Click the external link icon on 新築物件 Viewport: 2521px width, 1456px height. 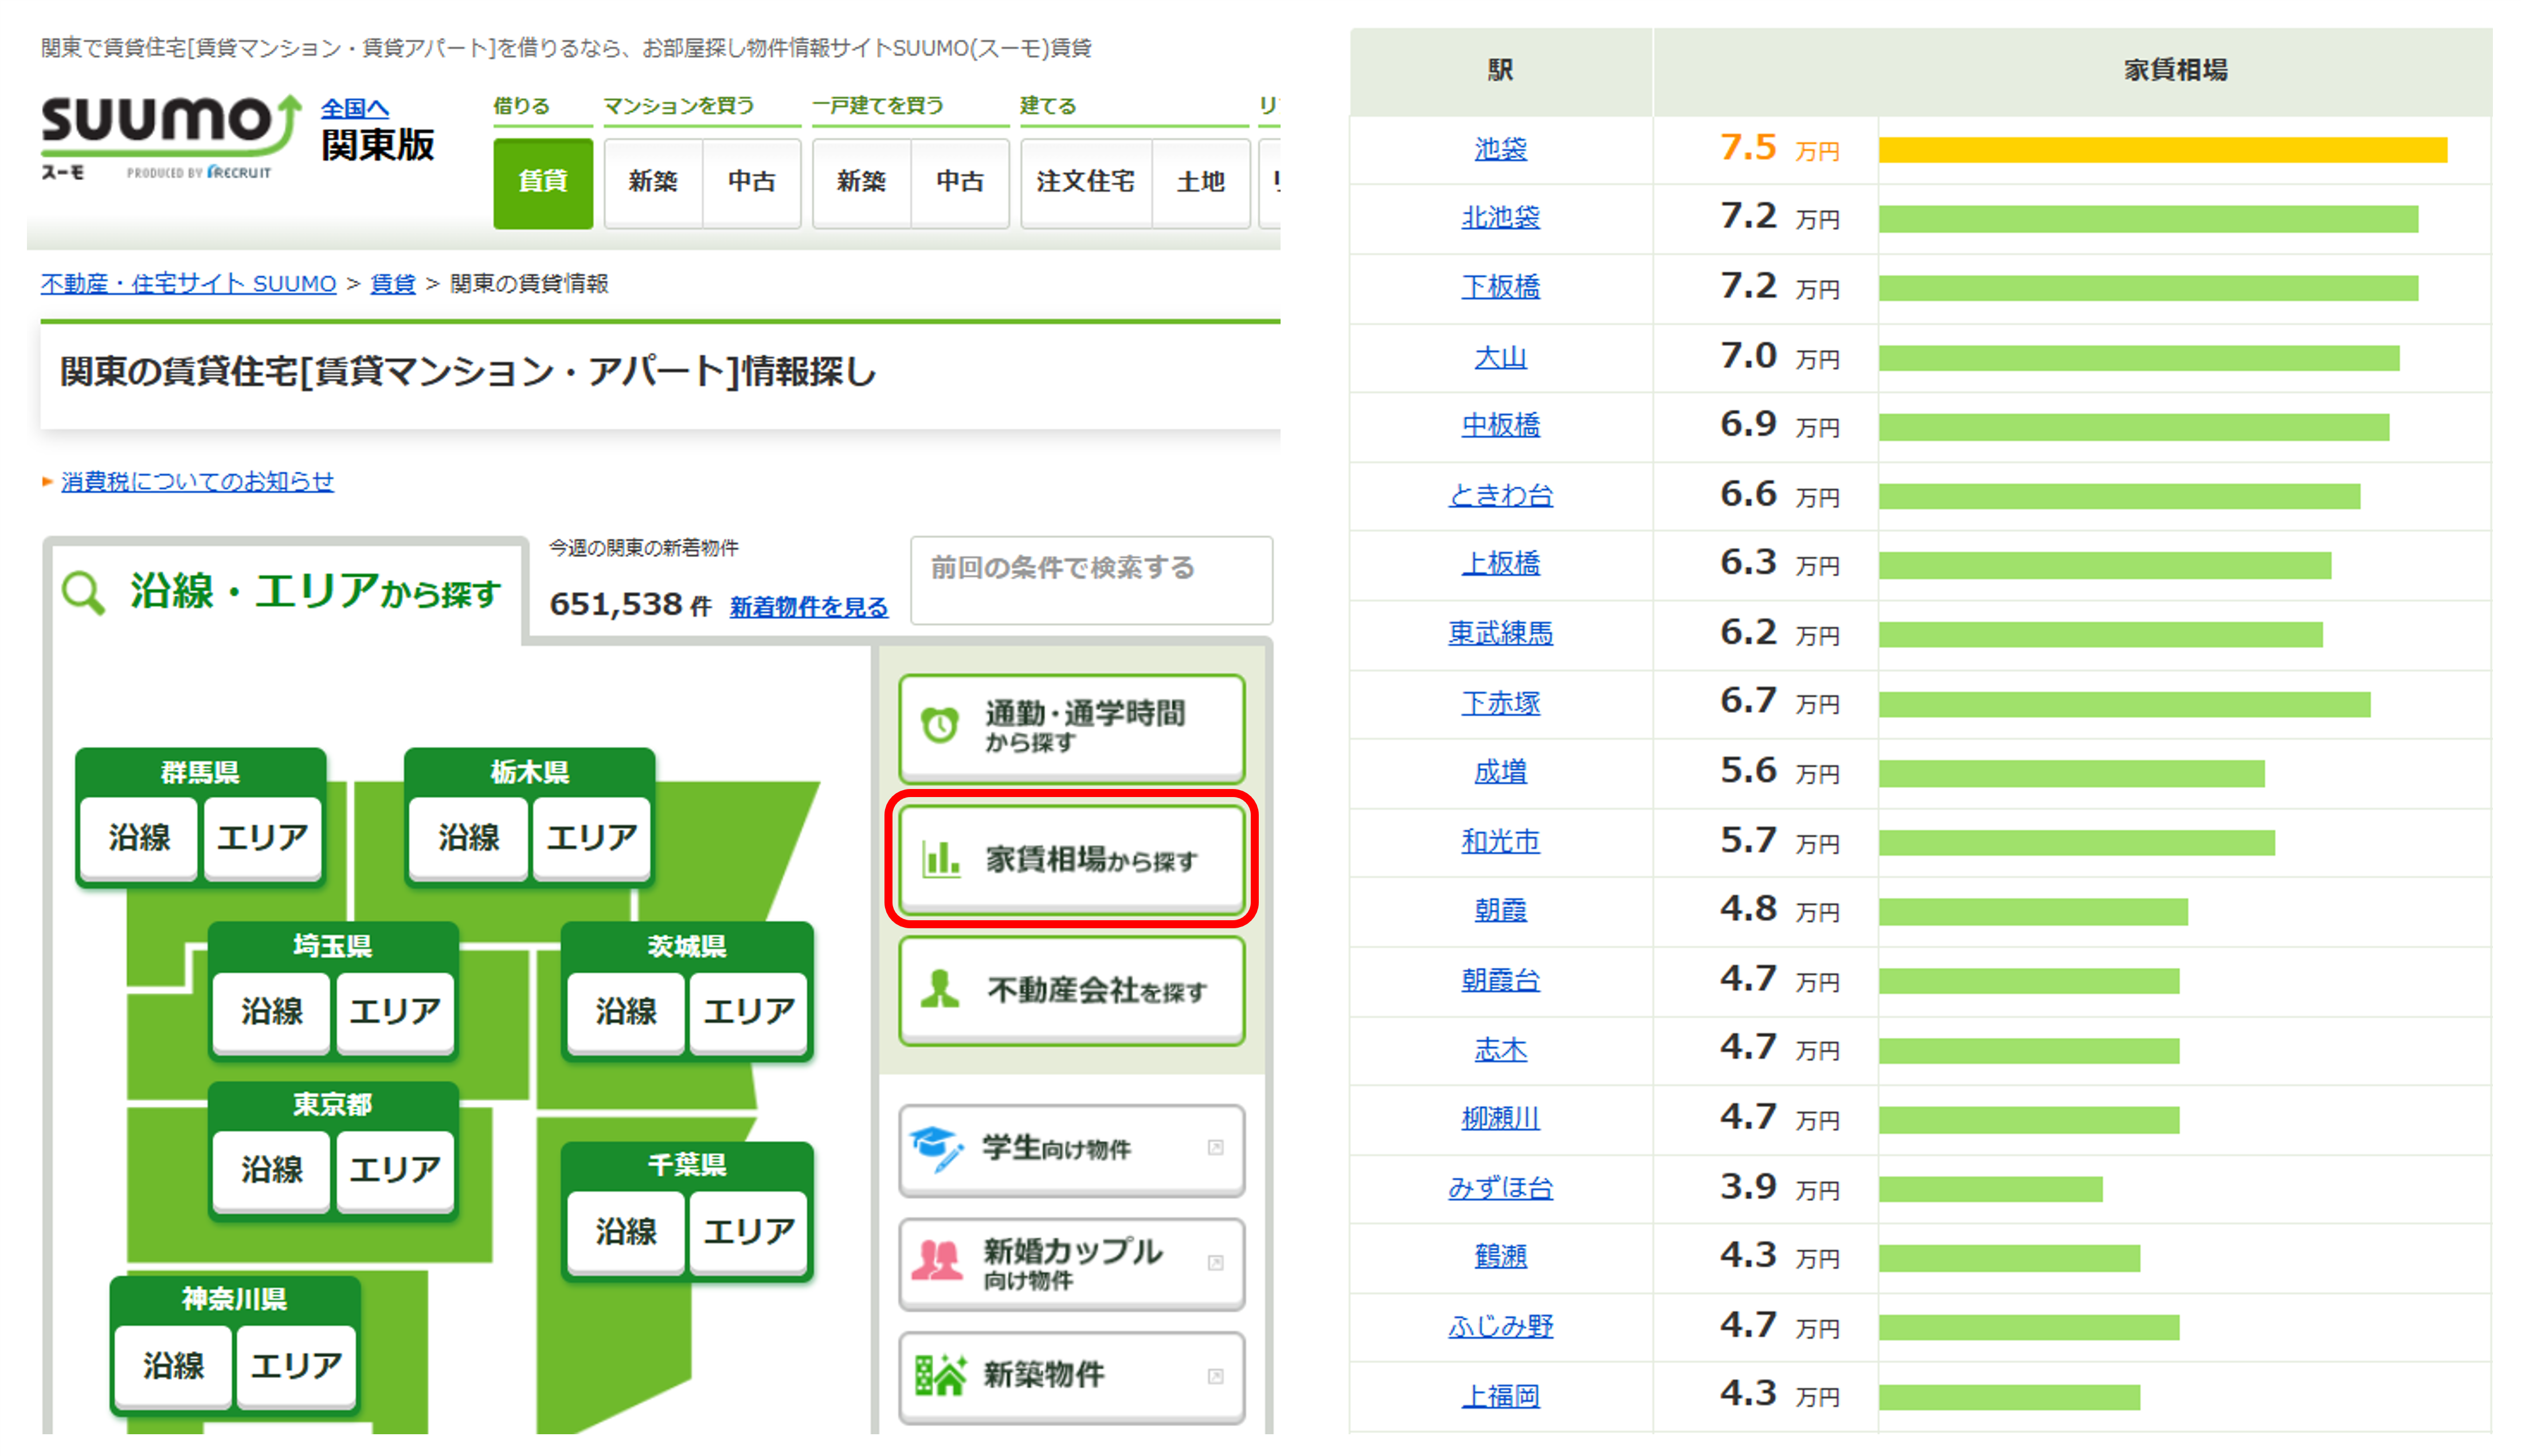coord(1215,1377)
